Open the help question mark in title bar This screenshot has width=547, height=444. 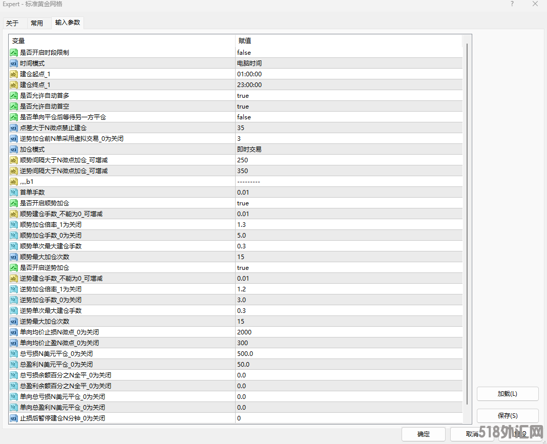pyautogui.click(x=512, y=4)
